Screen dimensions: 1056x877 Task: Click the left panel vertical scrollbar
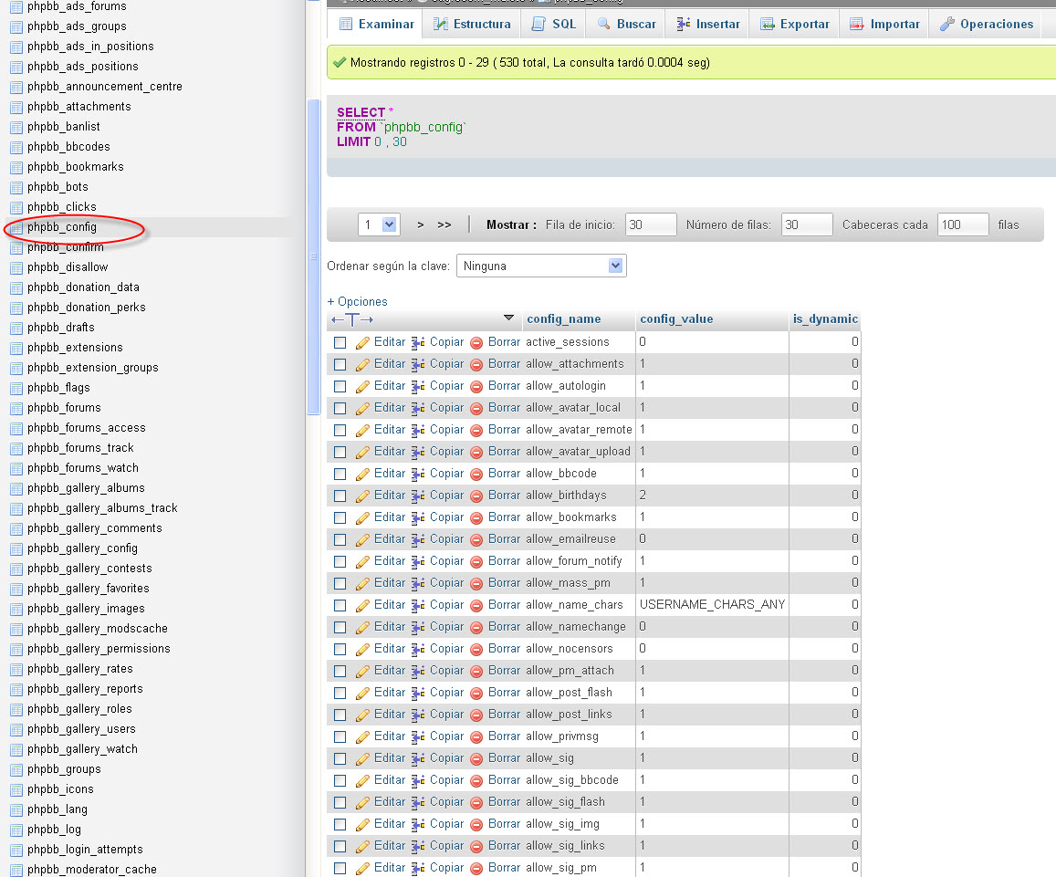point(313,256)
